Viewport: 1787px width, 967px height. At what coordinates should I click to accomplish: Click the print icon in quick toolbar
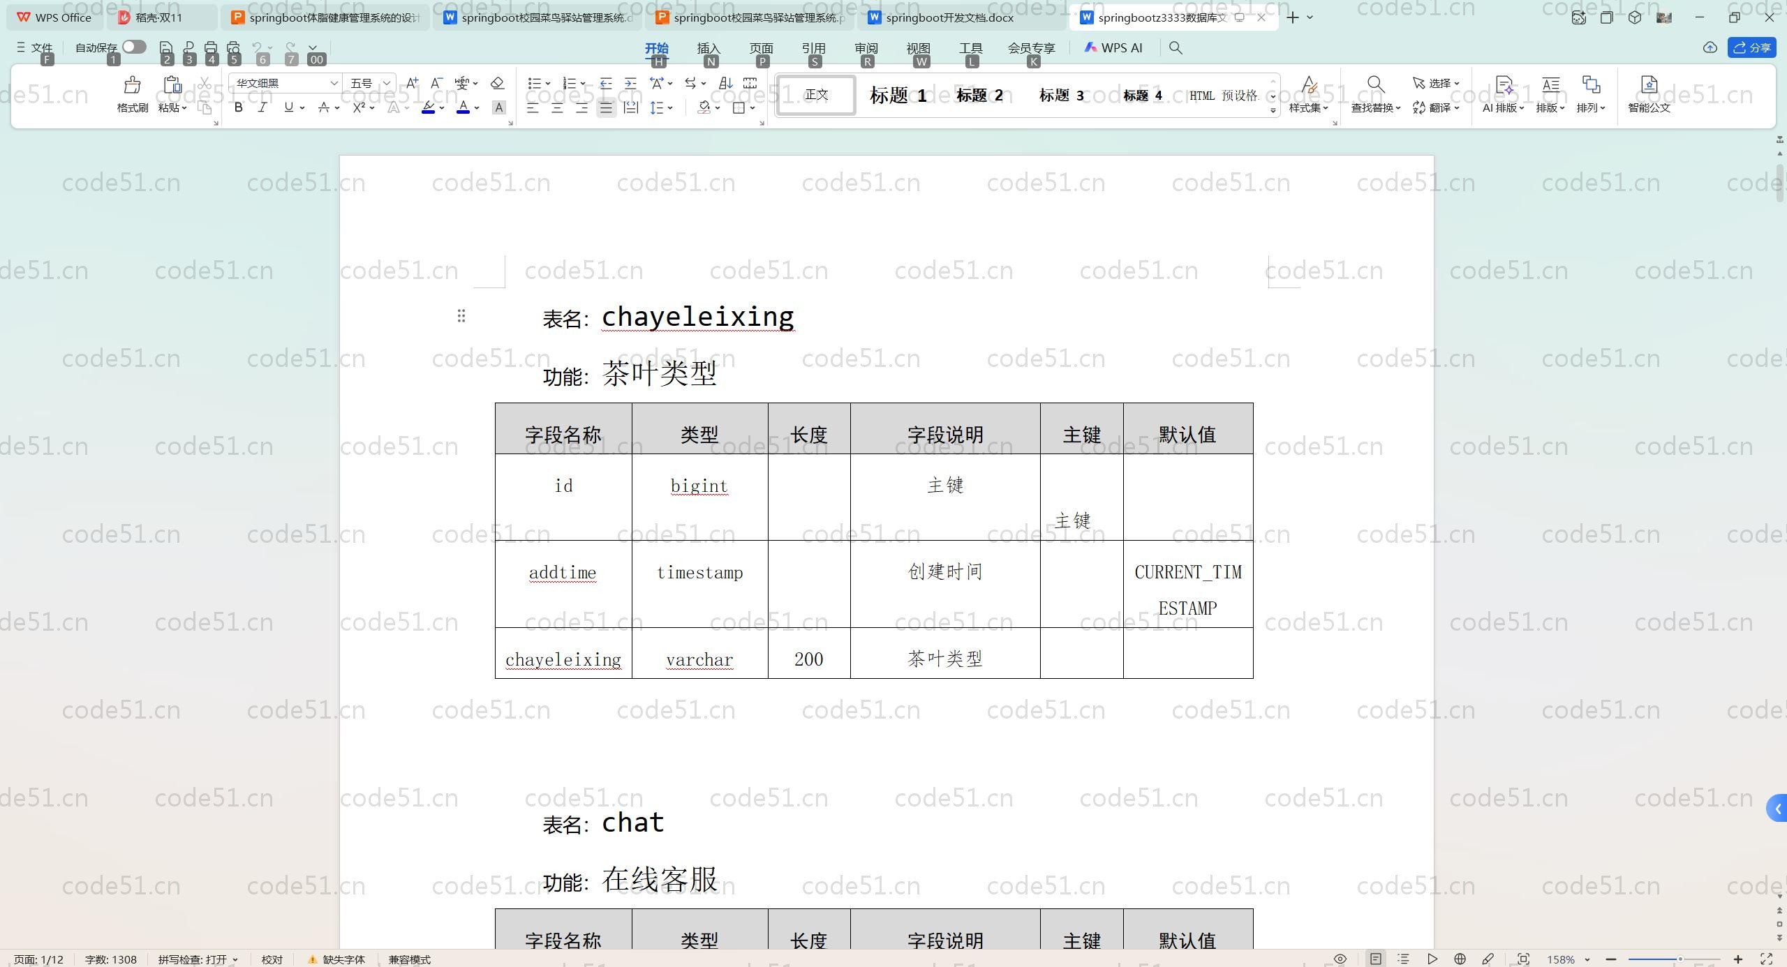pyautogui.click(x=211, y=48)
